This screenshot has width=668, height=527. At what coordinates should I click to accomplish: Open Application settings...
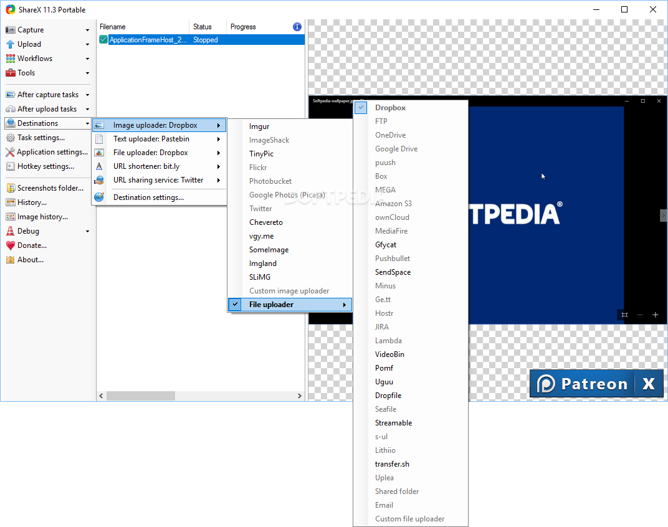47,152
